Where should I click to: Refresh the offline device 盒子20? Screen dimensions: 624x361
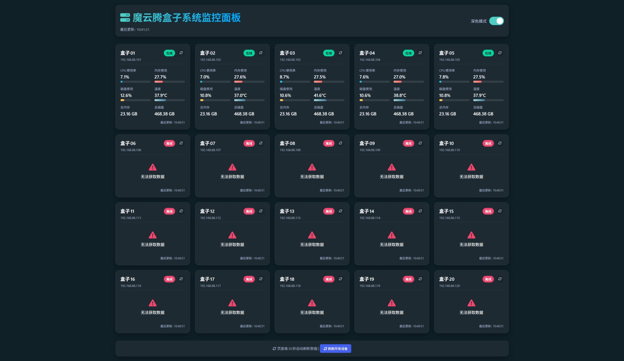click(x=500, y=279)
